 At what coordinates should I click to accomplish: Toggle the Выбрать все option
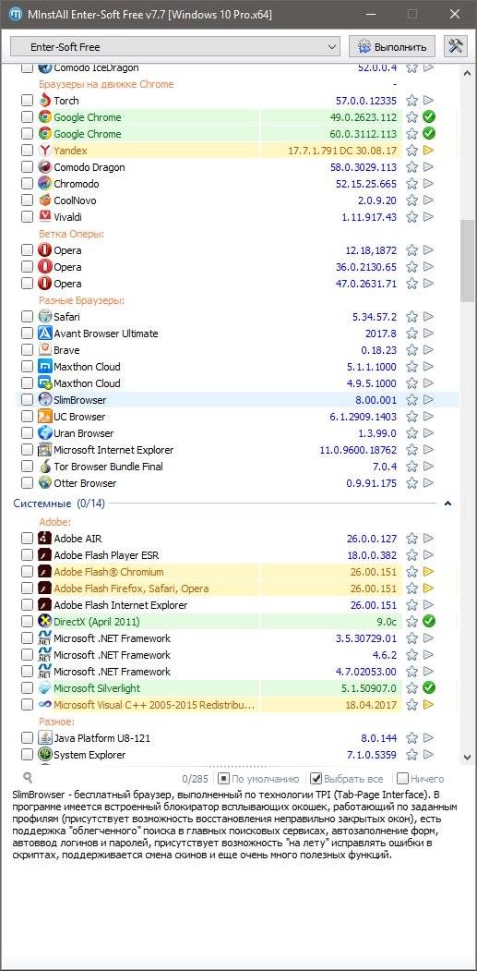(x=347, y=779)
